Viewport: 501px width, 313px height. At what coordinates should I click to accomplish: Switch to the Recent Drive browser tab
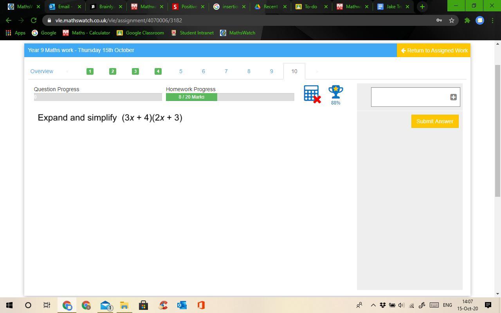[x=270, y=7]
